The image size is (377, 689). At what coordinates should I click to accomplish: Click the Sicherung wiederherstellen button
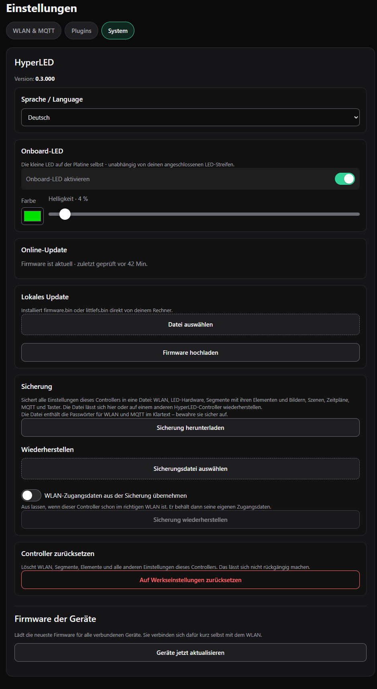tap(191, 519)
